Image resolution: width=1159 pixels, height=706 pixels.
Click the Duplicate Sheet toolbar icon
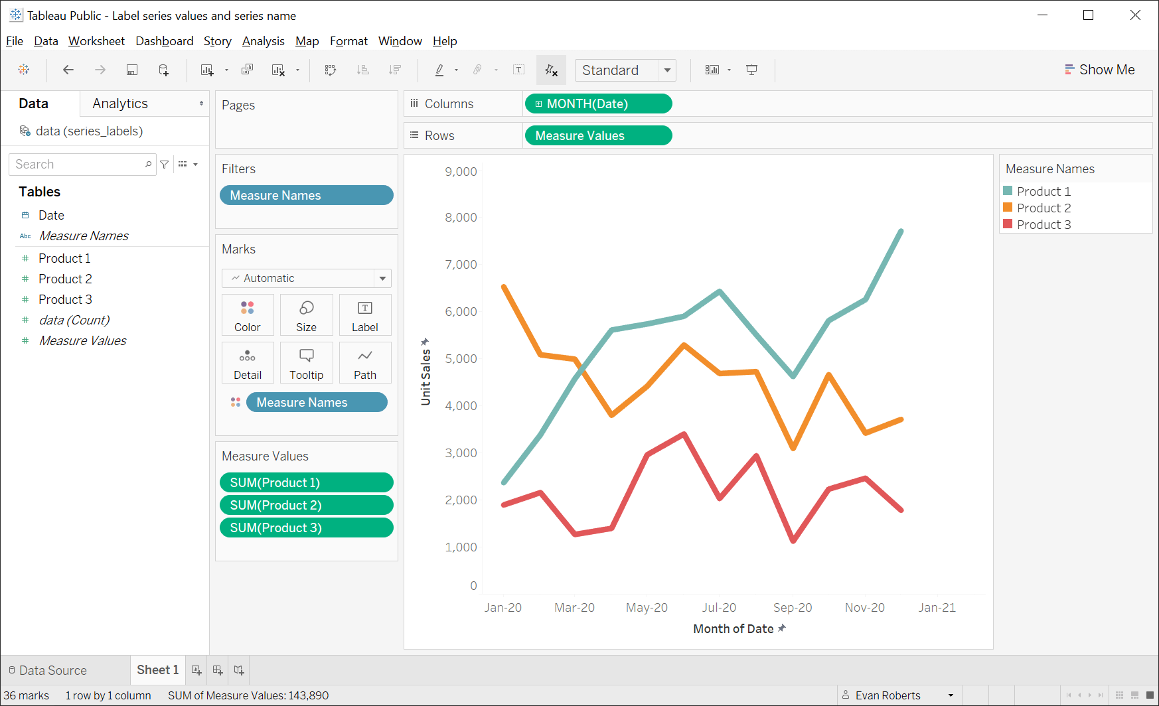coord(247,70)
